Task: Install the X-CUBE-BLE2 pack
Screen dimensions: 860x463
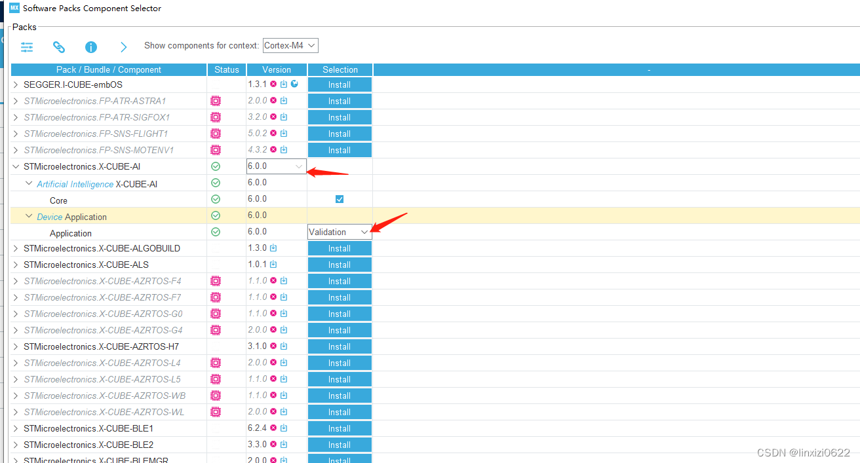Action: (340, 445)
